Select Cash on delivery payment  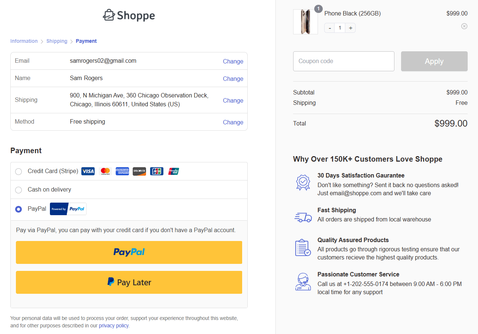coord(18,190)
